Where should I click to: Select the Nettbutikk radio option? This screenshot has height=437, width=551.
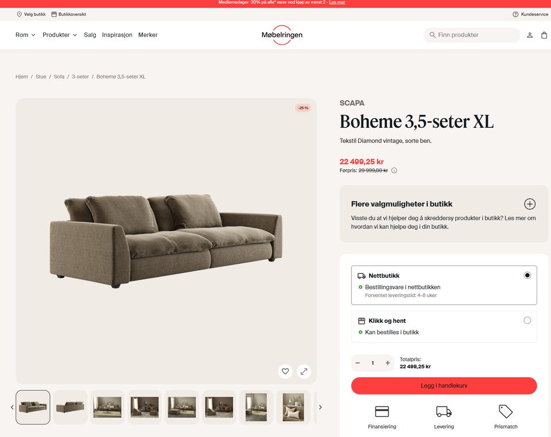tap(527, 275)
